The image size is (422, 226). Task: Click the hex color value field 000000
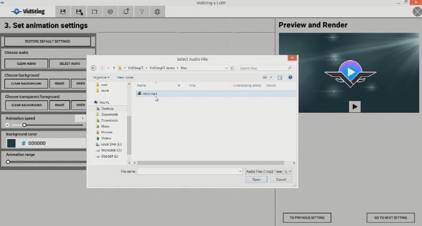(37, 143)
